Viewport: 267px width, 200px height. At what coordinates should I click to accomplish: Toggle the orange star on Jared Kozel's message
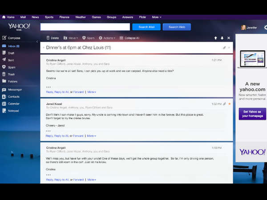pos(229,104)
